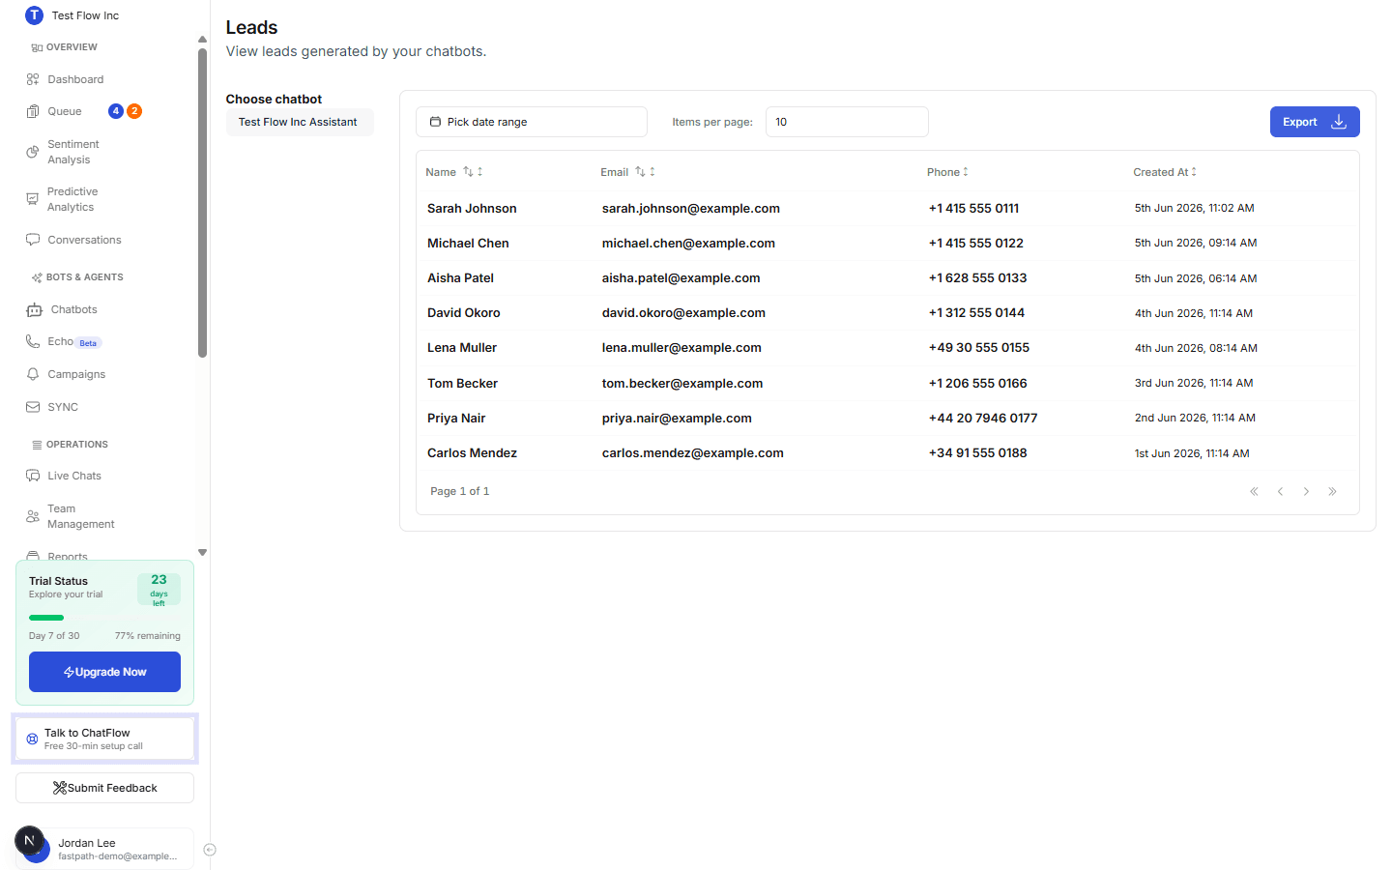The height and width of the screenshot is (870, 1392).
Task: Click Aisha Patel lead name
Action: tap(460, 278)
